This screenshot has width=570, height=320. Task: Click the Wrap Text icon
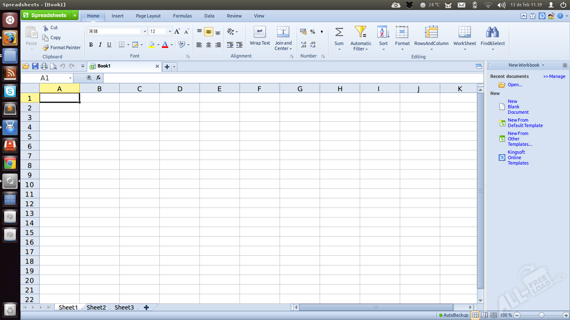click(x=260, y=32)
